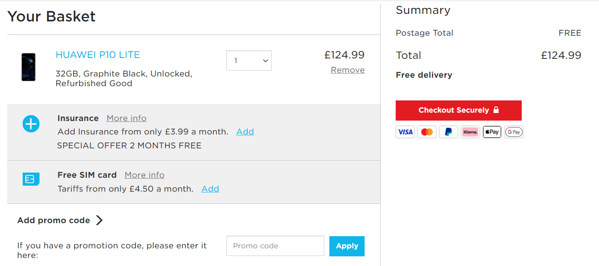Click the Klarna payment icon
Image resolution: width=599 pixels, height=266 pixels.
(470, 132)
